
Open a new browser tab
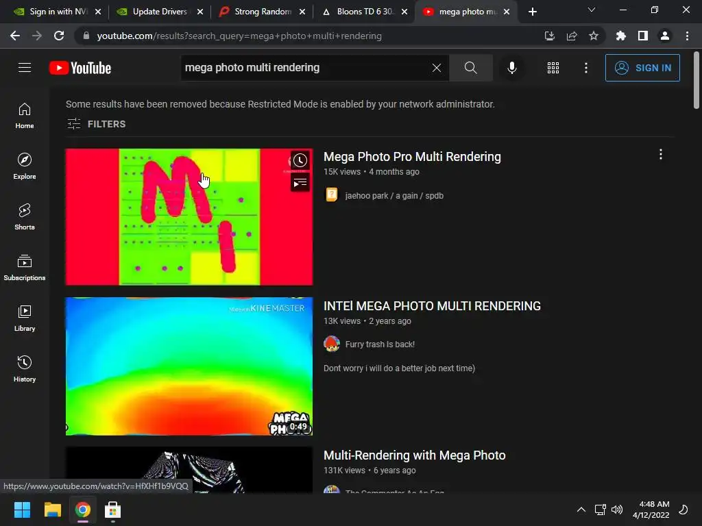532,12
